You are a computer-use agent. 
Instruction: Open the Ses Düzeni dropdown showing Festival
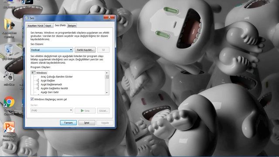click(52, 50)
